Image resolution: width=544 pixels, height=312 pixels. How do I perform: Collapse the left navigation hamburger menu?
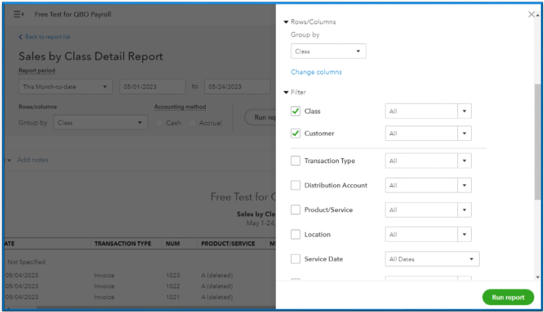(x=19, y=14)
